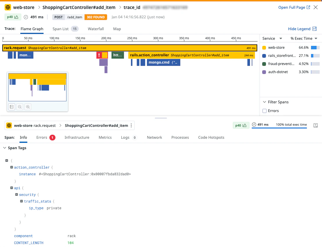Click the p40 latency badge at top
This screenshot has height=247, width=322.
pyautogui.click(x=12, y=17)
